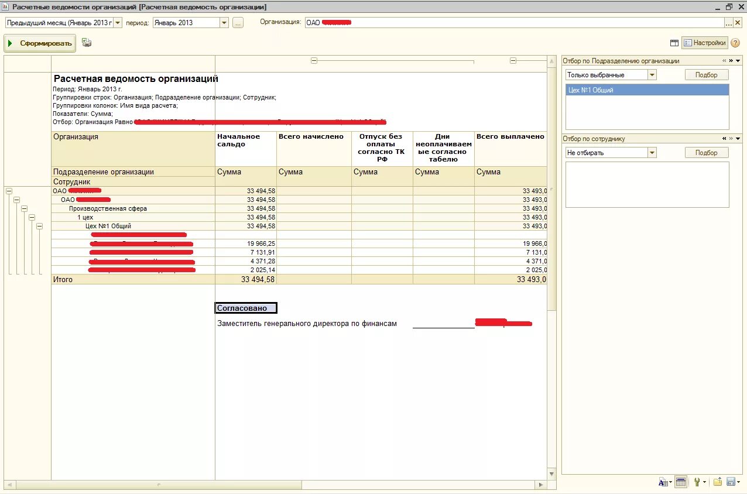Click the Всего начислено column header
The image size is (747, 494).
pos(314,149)
